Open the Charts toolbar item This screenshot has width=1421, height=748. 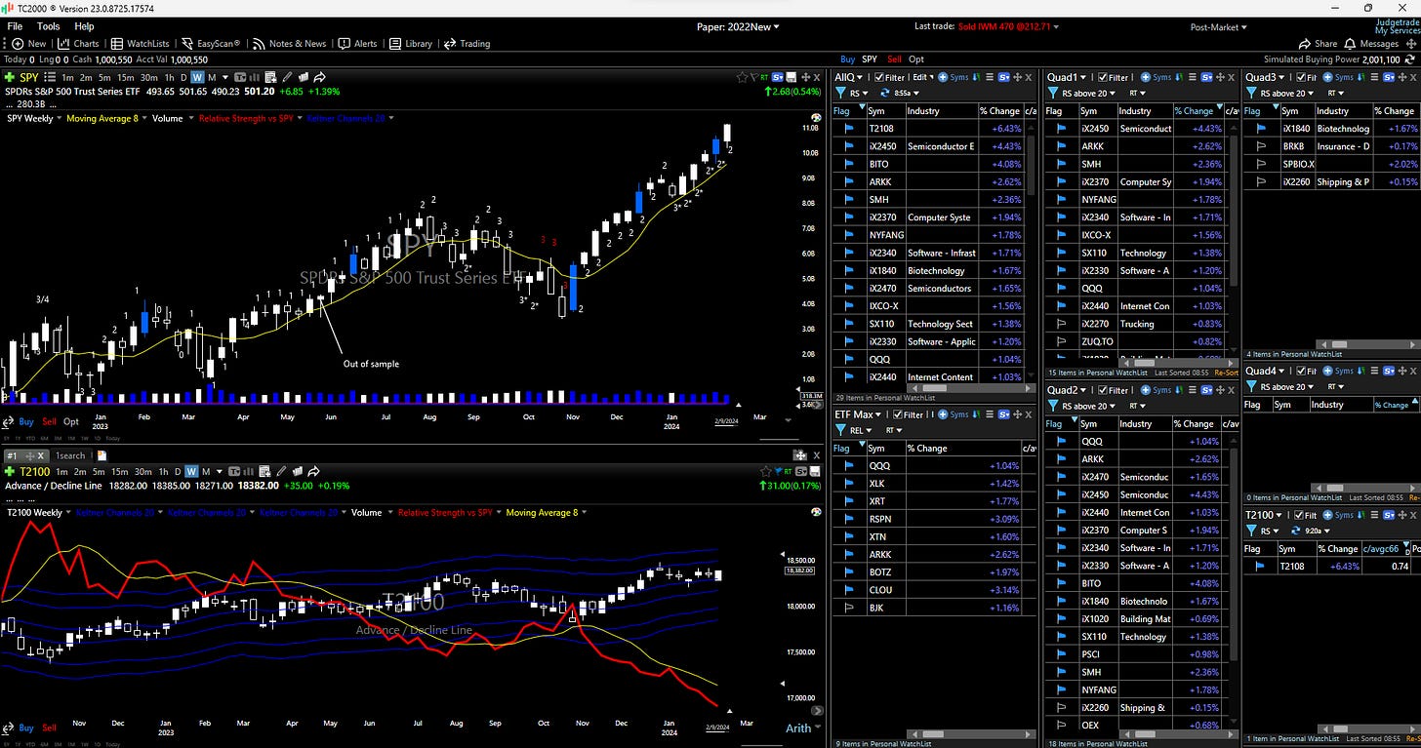click(x=79, y=44)
